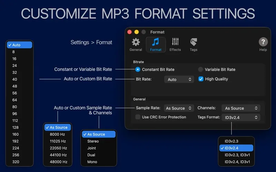Click the Format window title text
The width and height of the screenshot is (276, 172).
tap(157, 32)
